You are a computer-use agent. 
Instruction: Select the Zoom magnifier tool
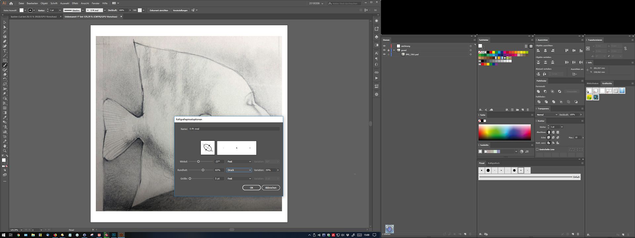click(x=5, y=151)
